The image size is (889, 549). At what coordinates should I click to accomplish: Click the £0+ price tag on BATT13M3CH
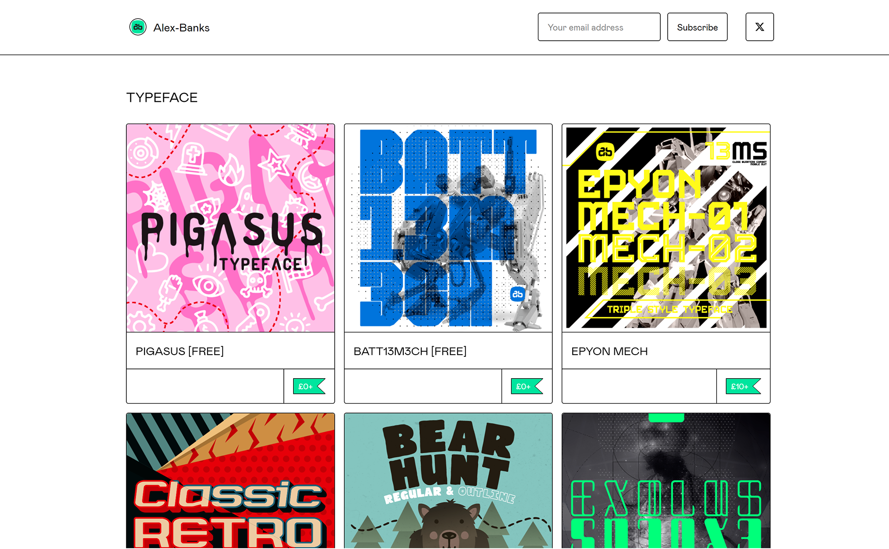click(526, 386)
